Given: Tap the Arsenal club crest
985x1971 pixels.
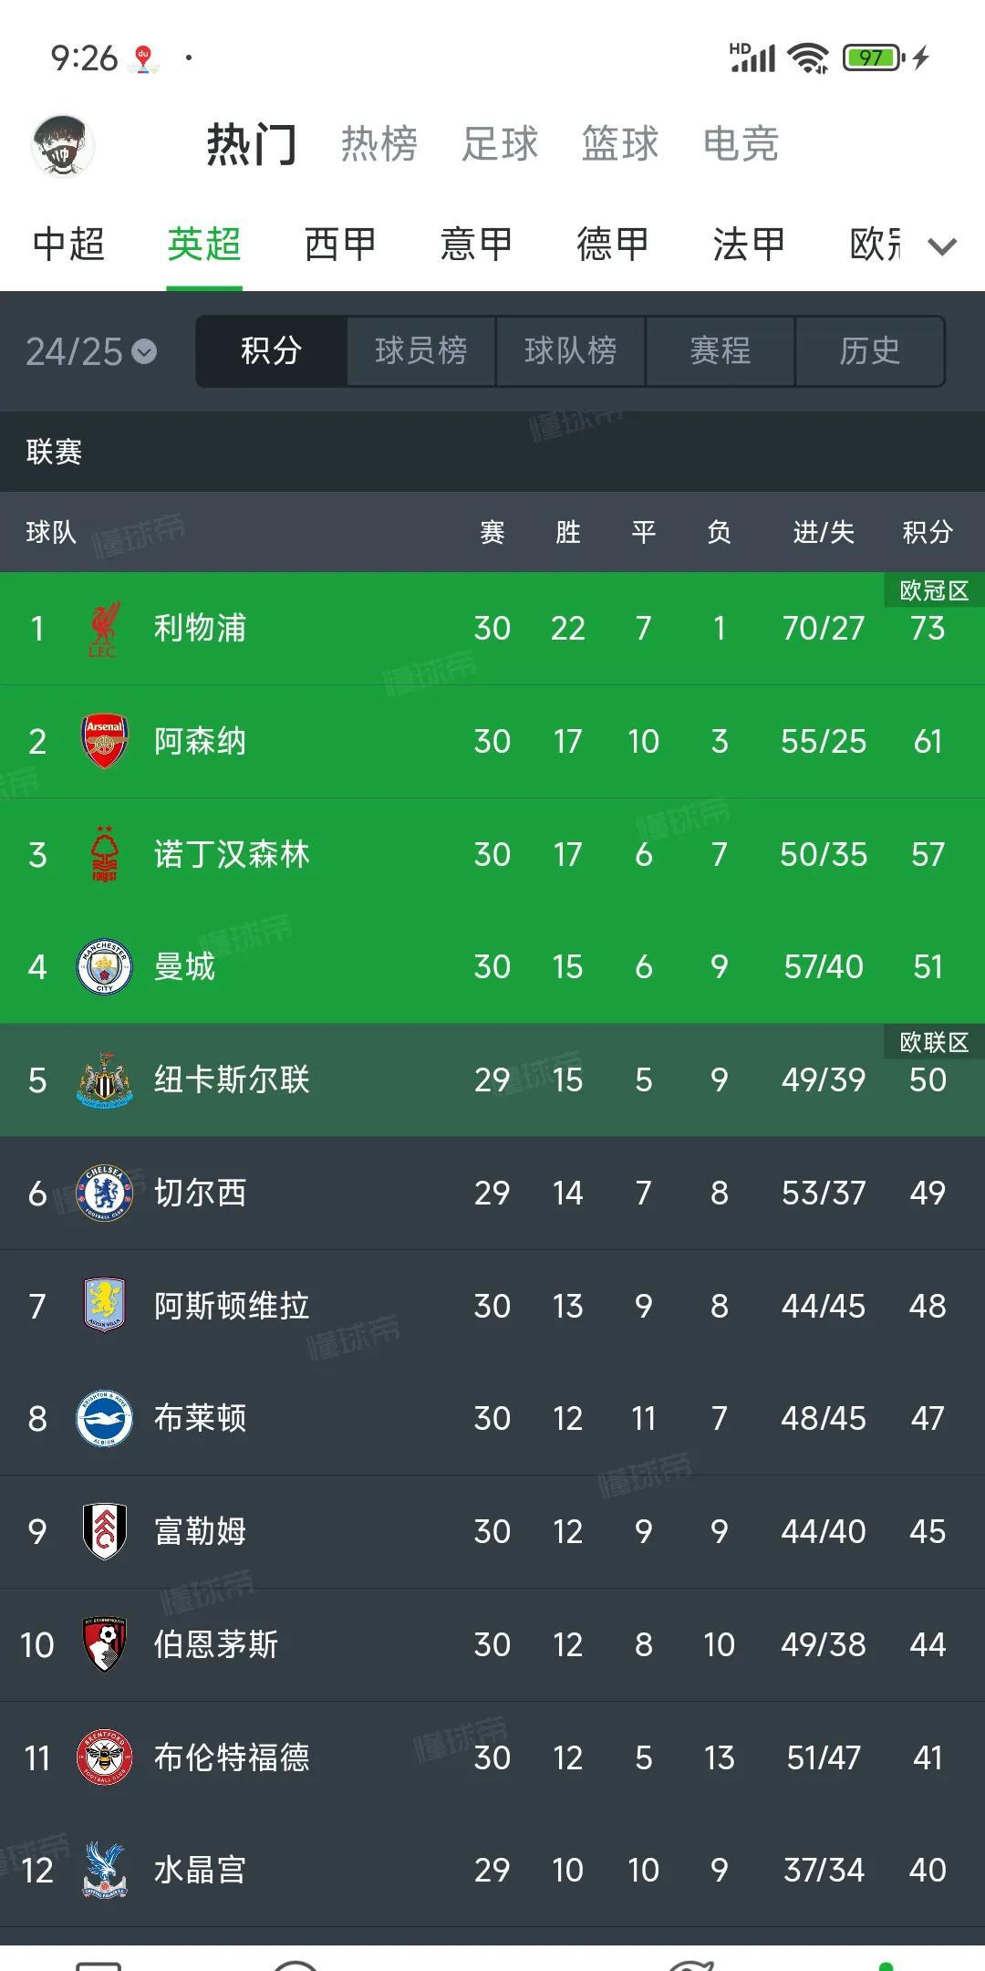Looking at the screenshot, I should pyautogui.click(x=104, y=741).
